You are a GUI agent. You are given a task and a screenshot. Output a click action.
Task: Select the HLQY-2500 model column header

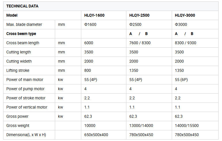139,15
